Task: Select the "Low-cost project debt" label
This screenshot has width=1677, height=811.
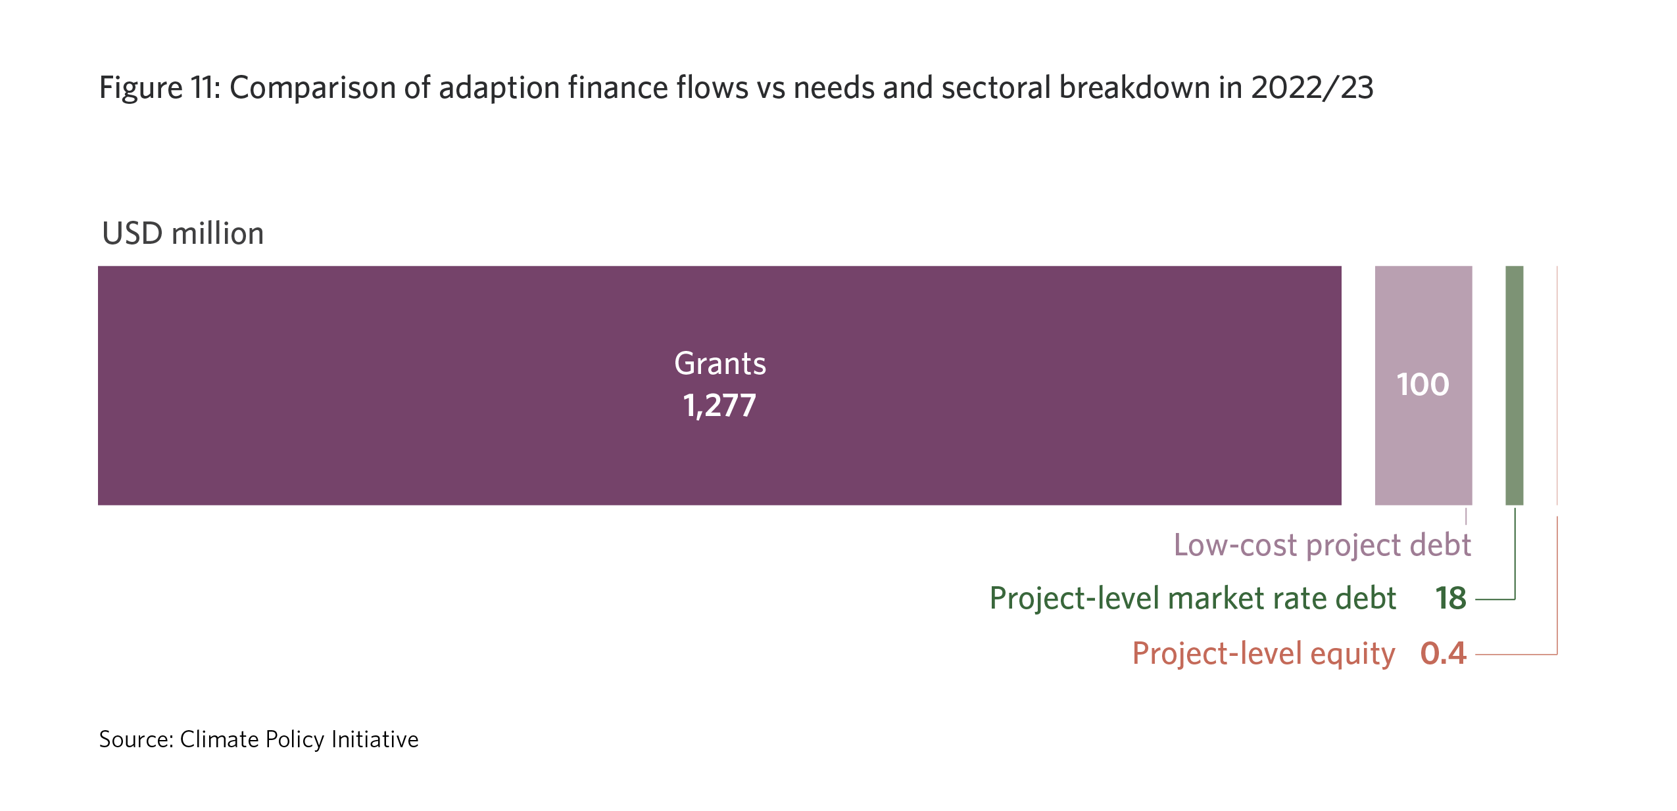Action: 1322,545
